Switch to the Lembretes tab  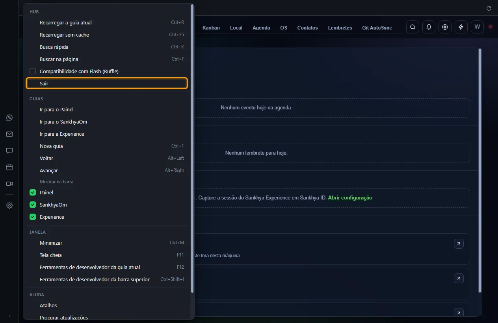click(x=340, y=28)
